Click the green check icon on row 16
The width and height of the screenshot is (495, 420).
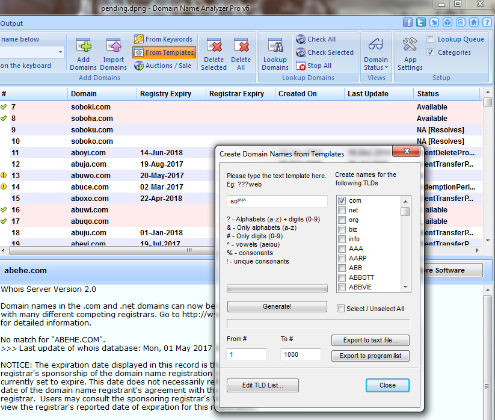point(4,209)
